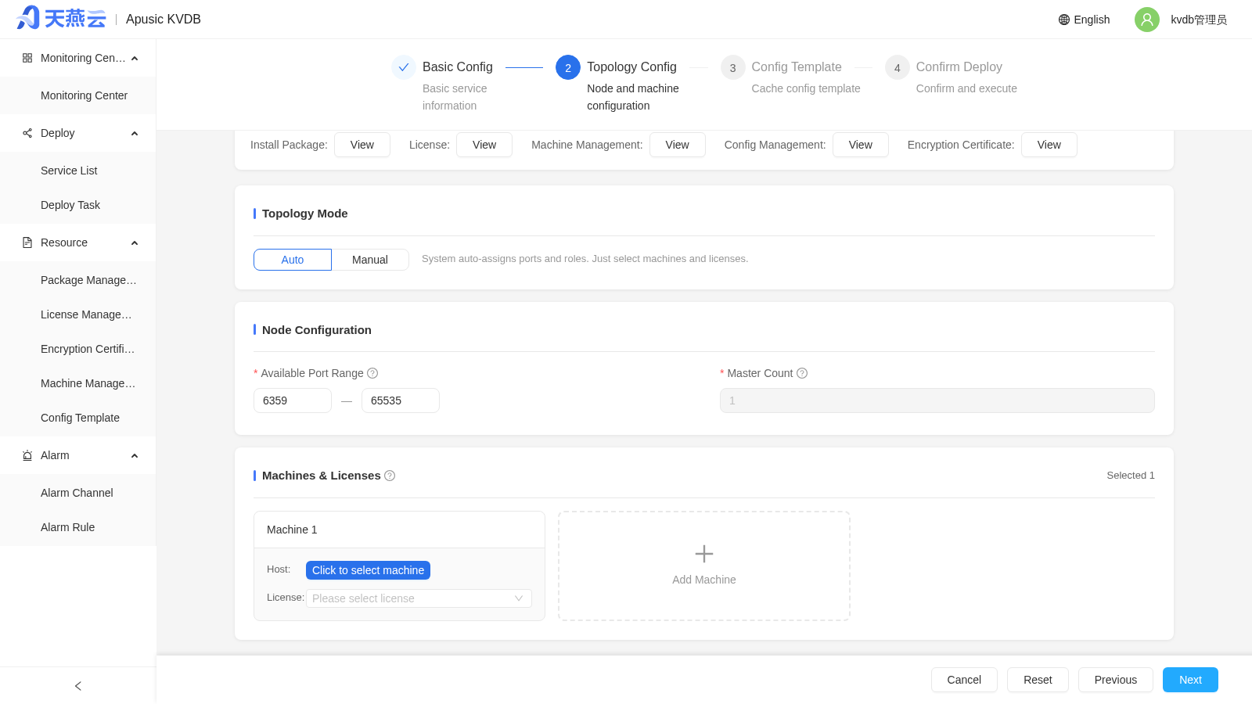Viewport: 1252px width, 704px height.
Task: Click the globe language icon
Action: [x=1064, y=20]
